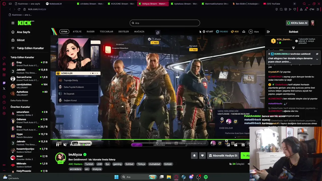Click the Abonelik Hediye Et button
Image resolution: width=322 pixels, height=181 pixels.
tap(223, 156)
